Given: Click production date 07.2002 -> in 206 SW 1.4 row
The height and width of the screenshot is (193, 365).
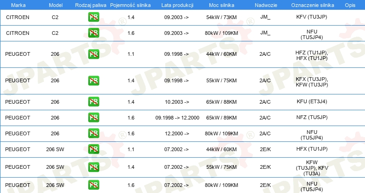Looking at the screenshot, I should (176, 167).
